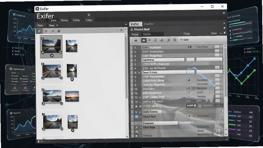Expand the arrow next to row number 12
263x148 pixels.
(140, 97)
